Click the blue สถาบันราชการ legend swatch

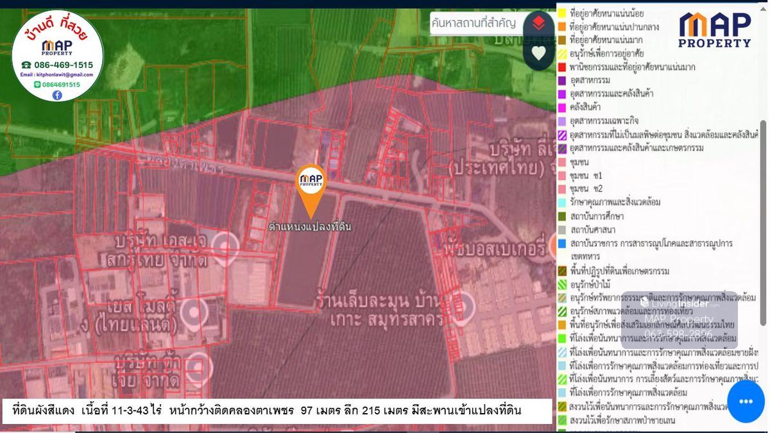pyautogui.click(x=561, y=244)
